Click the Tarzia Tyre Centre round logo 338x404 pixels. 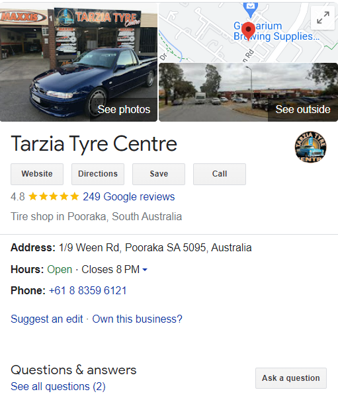coord(311,147)
